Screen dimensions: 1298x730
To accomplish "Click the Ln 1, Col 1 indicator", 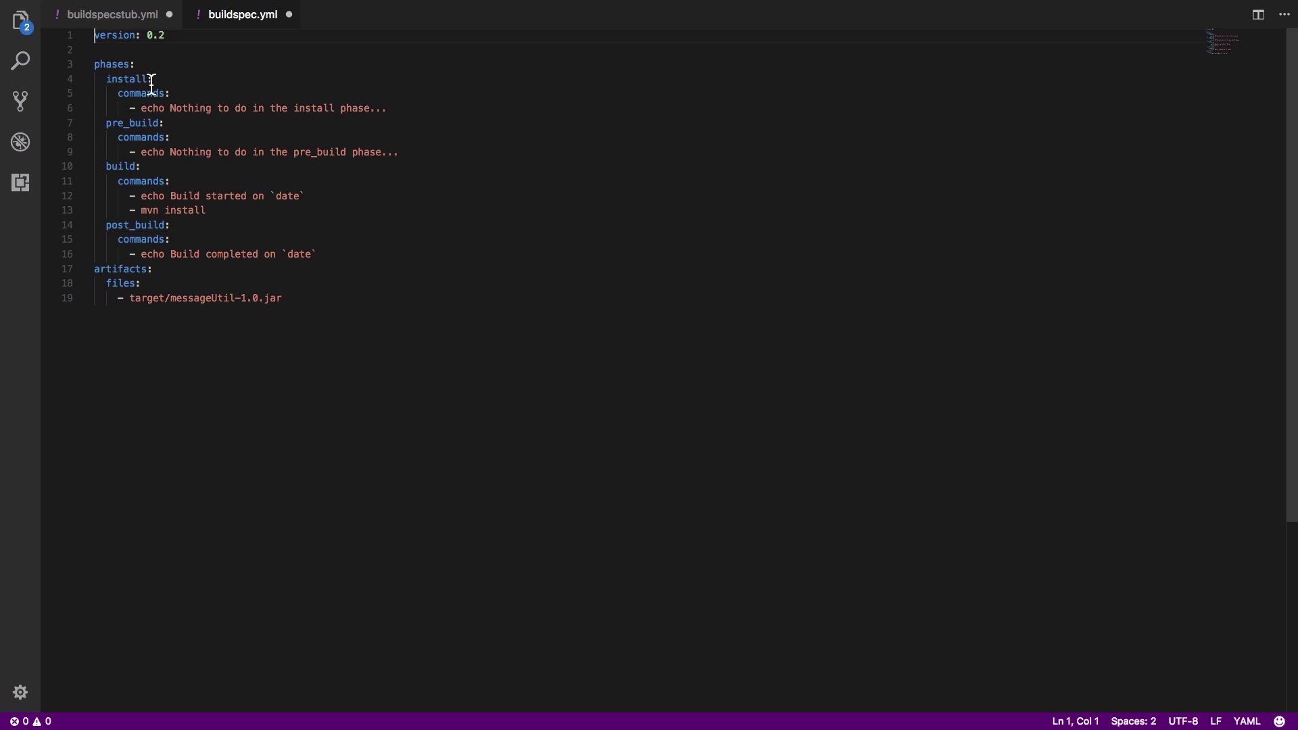I will [x=1075, y=721].
